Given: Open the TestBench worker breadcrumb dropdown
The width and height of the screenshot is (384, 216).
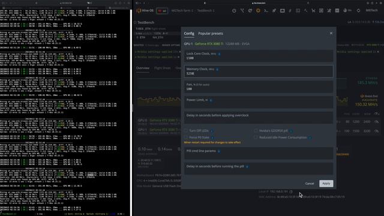Looking at the screenshot, I should pos(206,11).
